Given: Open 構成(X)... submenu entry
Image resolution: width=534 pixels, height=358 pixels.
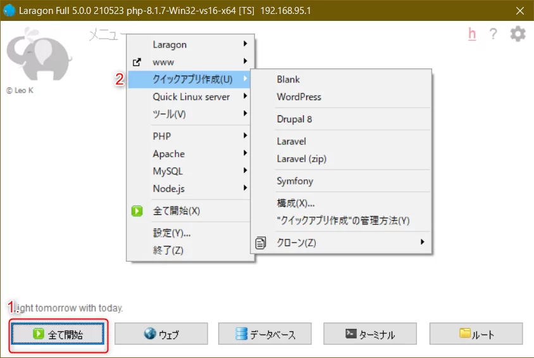Looking at the screenshot, I should (341, 203).
